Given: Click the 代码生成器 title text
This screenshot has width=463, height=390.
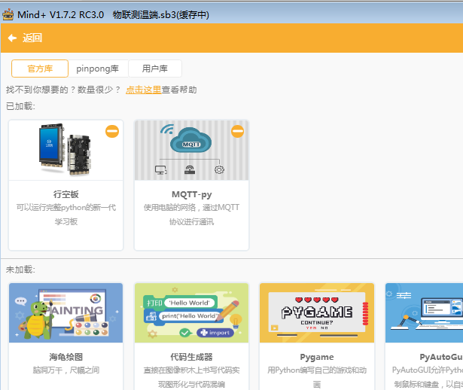Looking at the screenshot, I should [x=192, y=357].
